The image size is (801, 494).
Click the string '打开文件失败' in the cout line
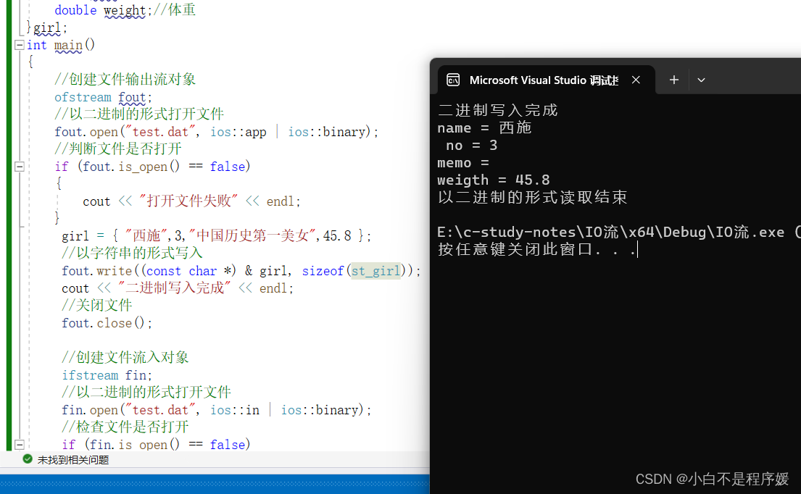pos(188,201)
